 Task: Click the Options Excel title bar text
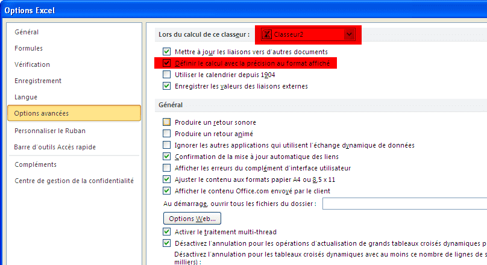(x=30, y=11)
